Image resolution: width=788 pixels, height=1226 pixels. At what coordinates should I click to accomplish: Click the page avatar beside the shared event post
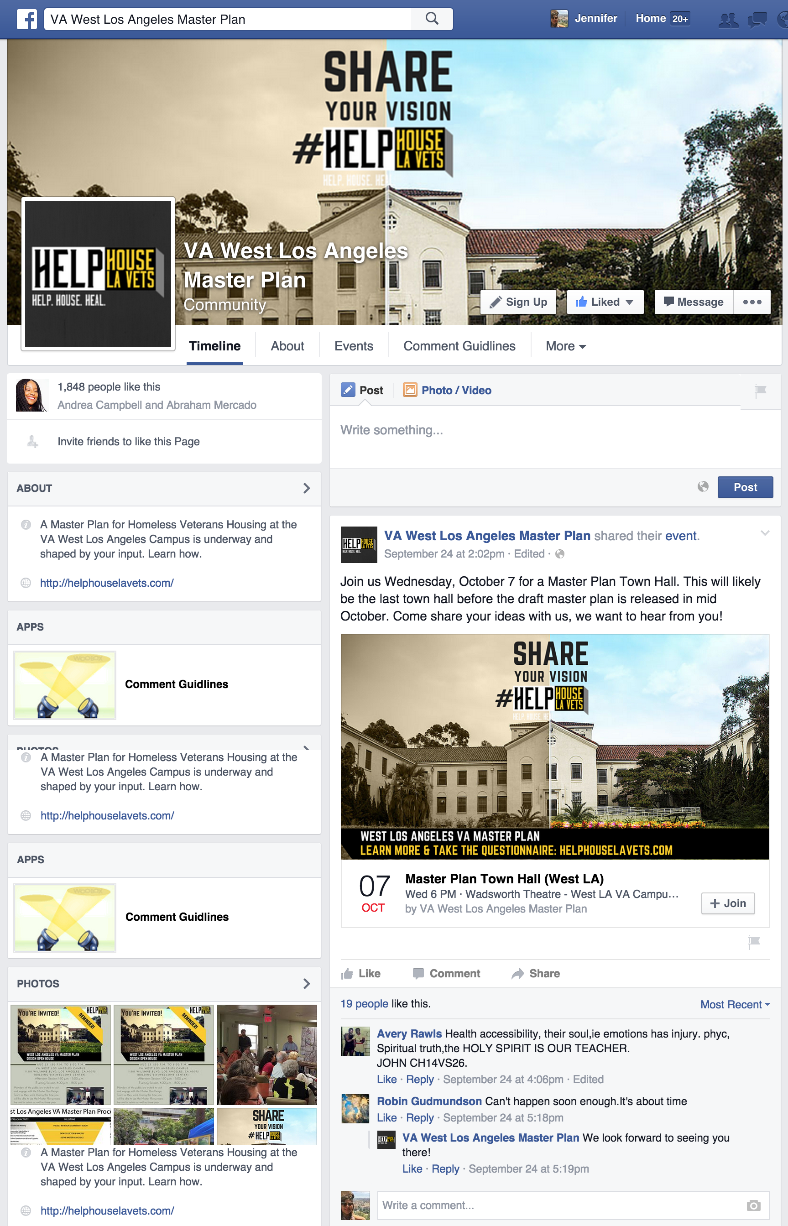pyautogui.click(x=359, y=544)
